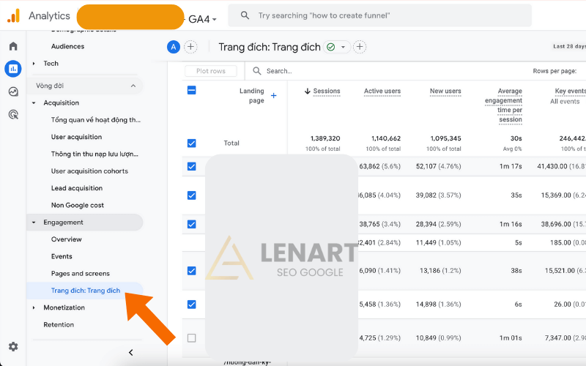Open Events report

click(x=62, y=257)
